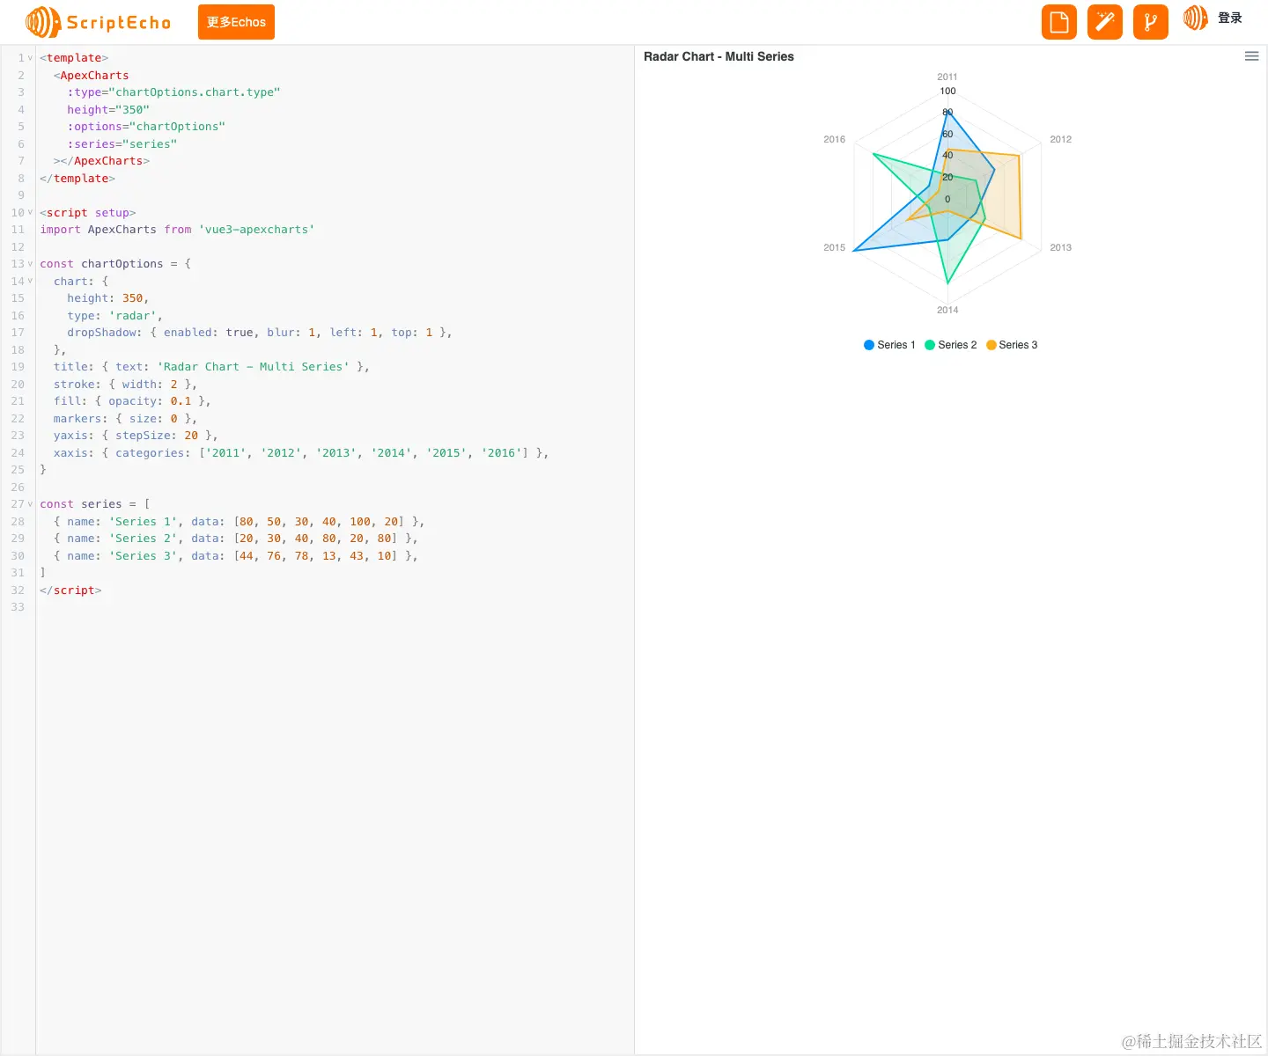1268x1056 pixels.
Task: Click the chart title Radar Chart - Multi Series
Action: 719,56
